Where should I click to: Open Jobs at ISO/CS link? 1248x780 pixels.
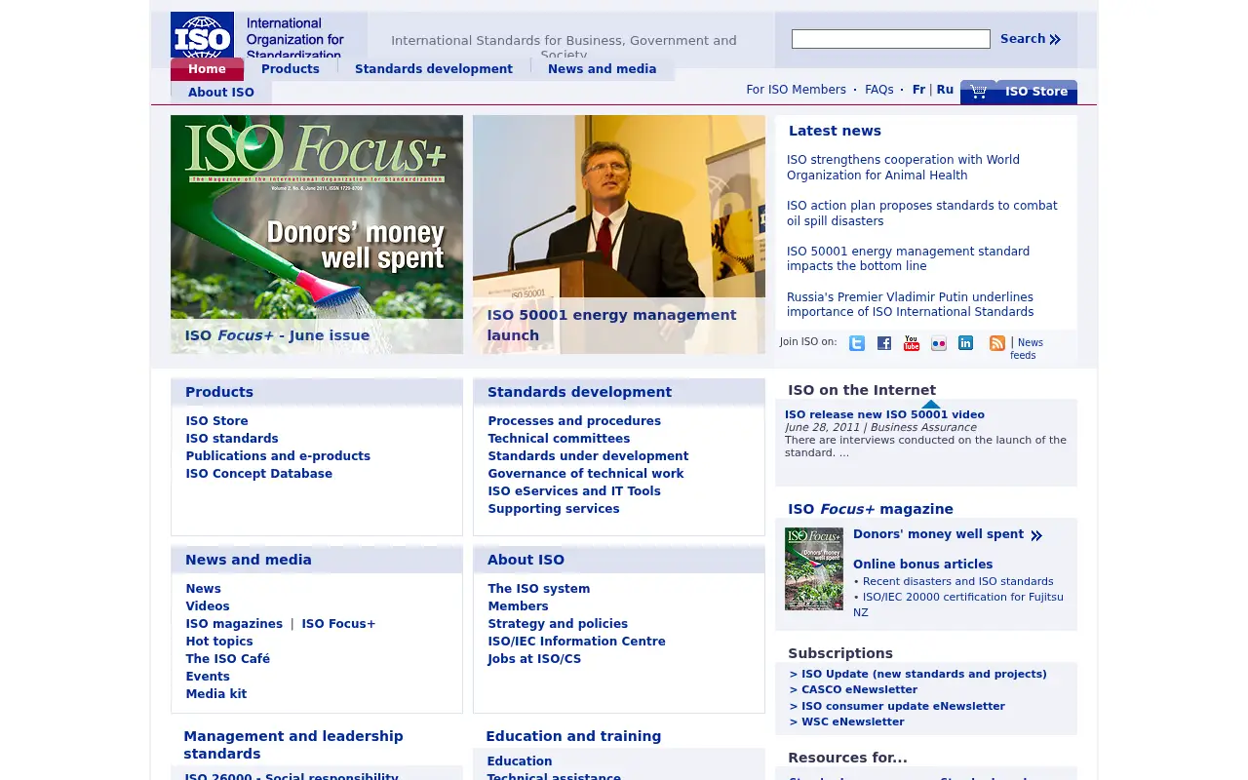coord(534,659)
